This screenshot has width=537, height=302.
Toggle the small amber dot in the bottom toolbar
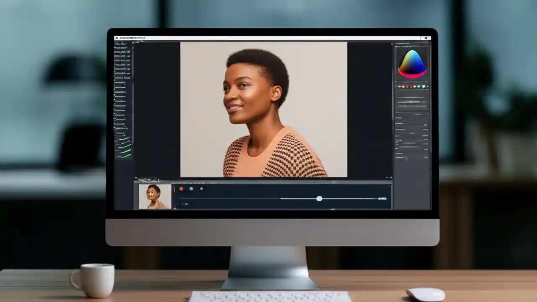click(x=201, y=189)
